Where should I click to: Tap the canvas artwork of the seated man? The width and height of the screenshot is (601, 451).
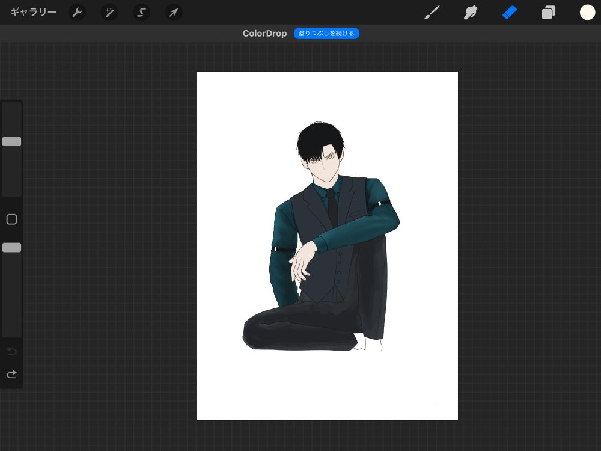[x=320, y=236]
